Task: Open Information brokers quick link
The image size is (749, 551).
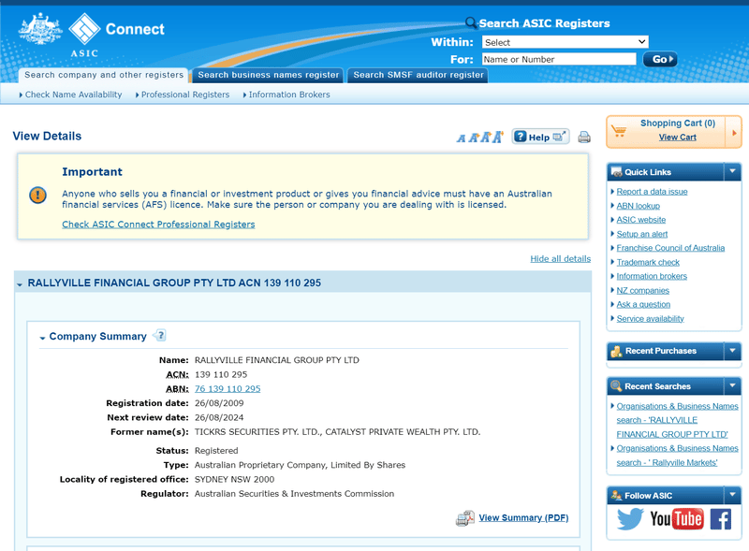Action: (x=652, y=276)
